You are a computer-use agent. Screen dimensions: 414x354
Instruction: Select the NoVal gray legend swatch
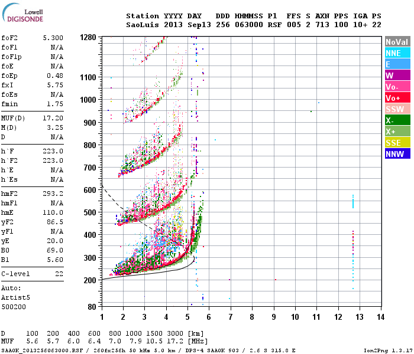(397, 42)
